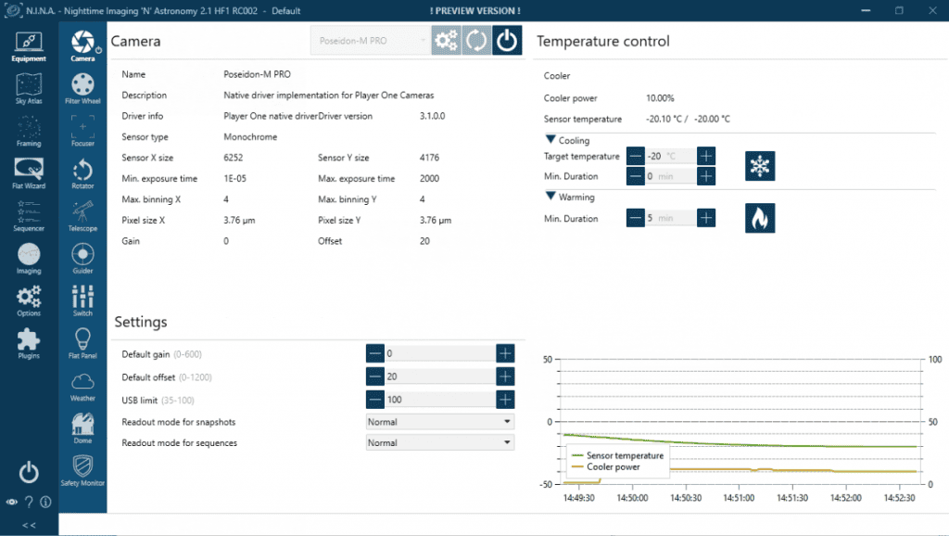The height and width of the screenshot is (536, 949).
Task: Select the Guider equipment panel
Action: click(x=82, y=258)
